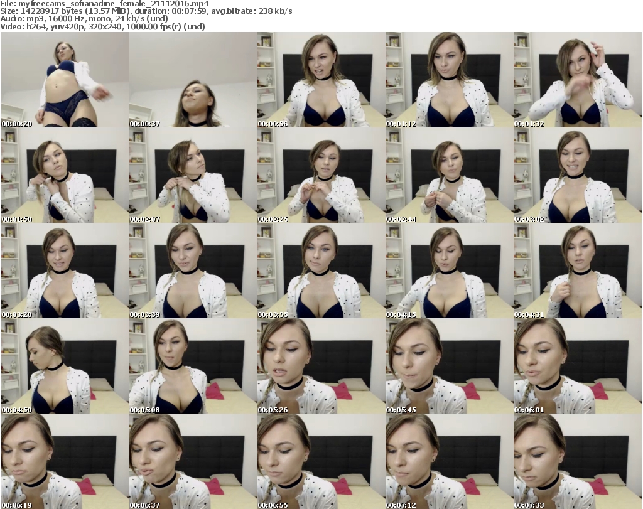Choose the thumbnail at 00:02:25
Screen dimensions: 643x509
[x=321, y=175]
